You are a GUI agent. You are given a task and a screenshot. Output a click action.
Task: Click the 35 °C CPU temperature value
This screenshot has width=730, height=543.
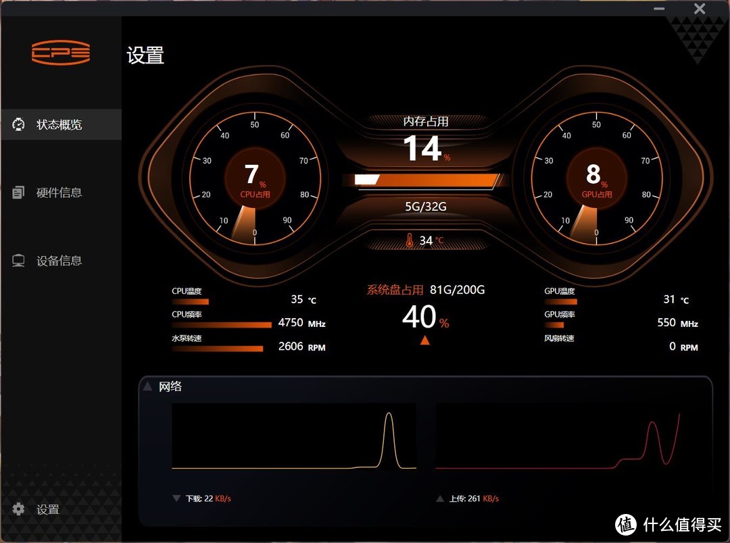click(x=303, y=300)
